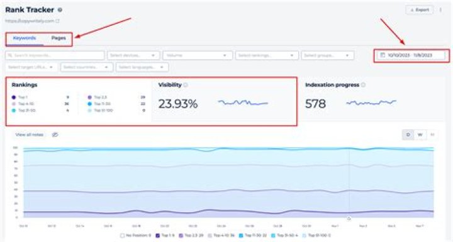Click the Visibility sparkline chart
Viewport: 453px width, 242px height.
click(x=243, y=103)
